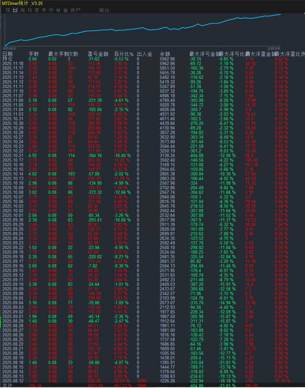Click the chart end date 2025.11.18
Viewport: 305px width, 388px height.
point(273,48)
